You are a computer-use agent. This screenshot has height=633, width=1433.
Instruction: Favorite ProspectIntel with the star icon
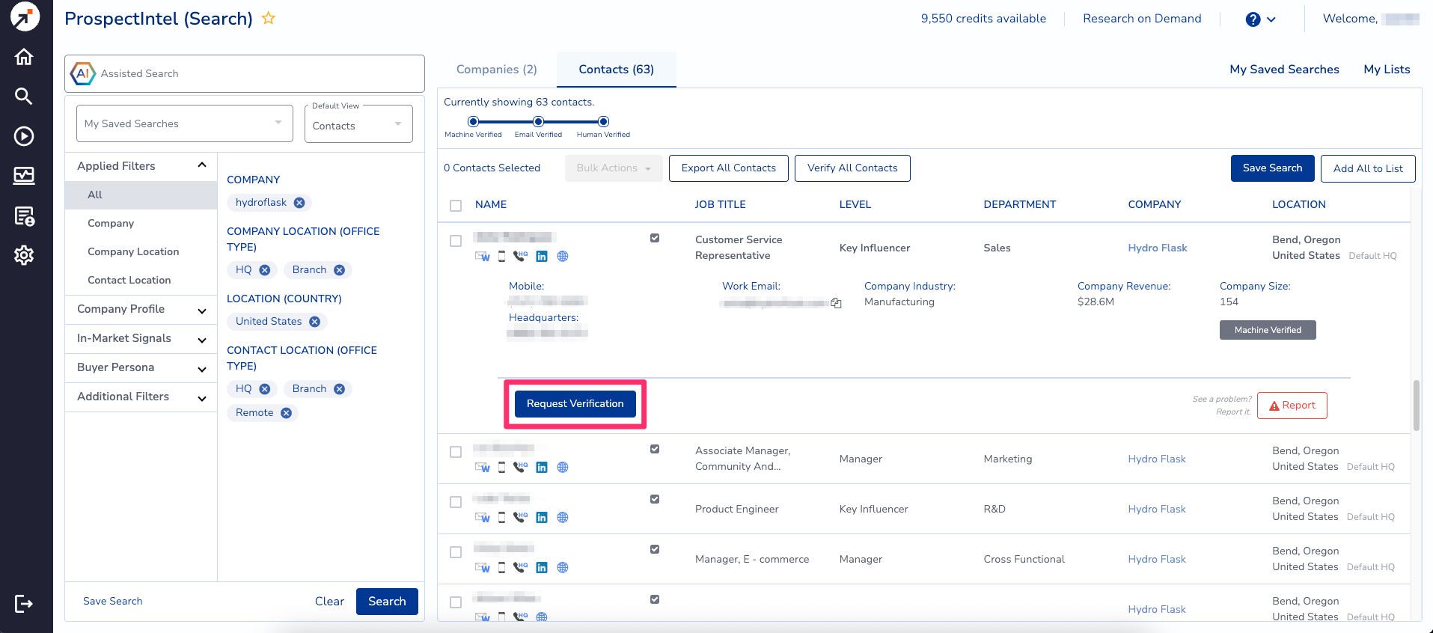(x=269, y=19)
